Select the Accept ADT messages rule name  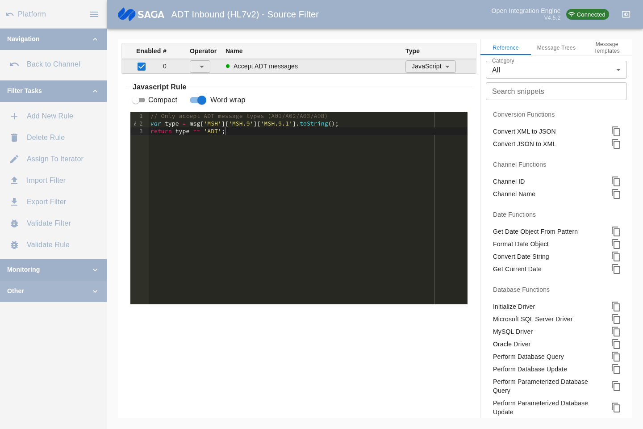(266, 66)
